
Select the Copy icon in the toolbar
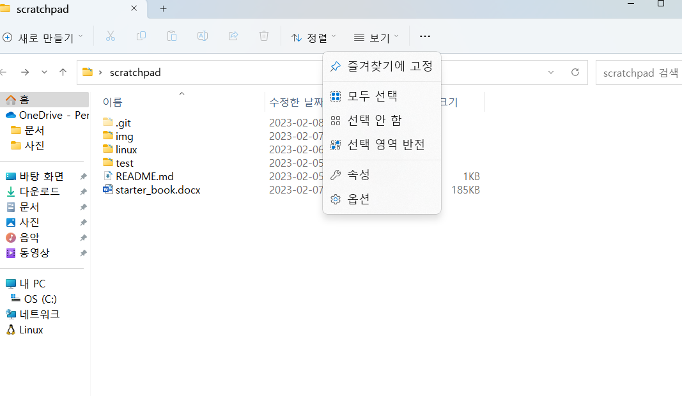click(x=141, y=36)
